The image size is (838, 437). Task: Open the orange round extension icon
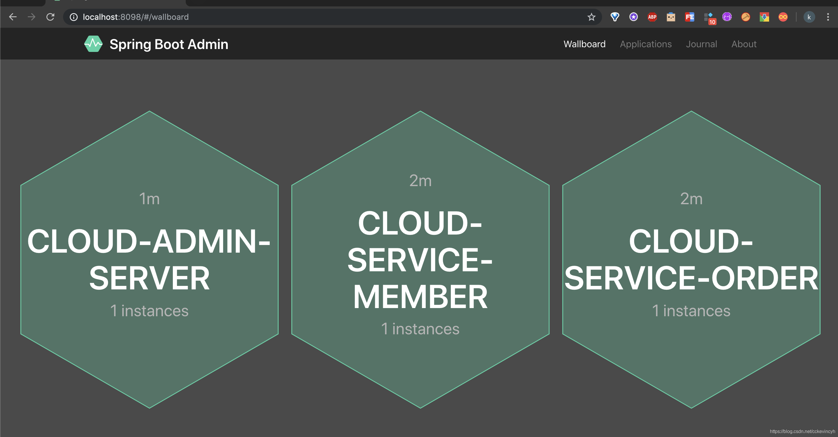pyautogui.click(x=746, y=17)
